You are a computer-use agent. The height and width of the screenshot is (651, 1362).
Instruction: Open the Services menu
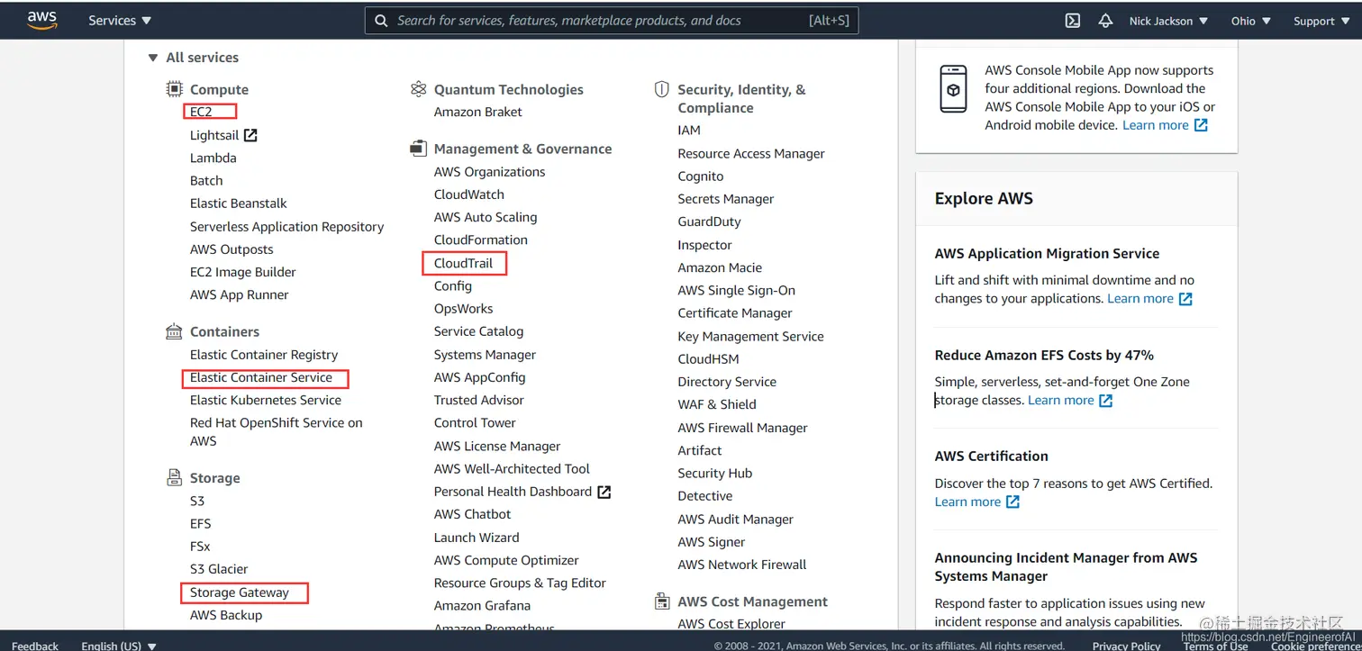pyautogui.click(x=120, y=21)
